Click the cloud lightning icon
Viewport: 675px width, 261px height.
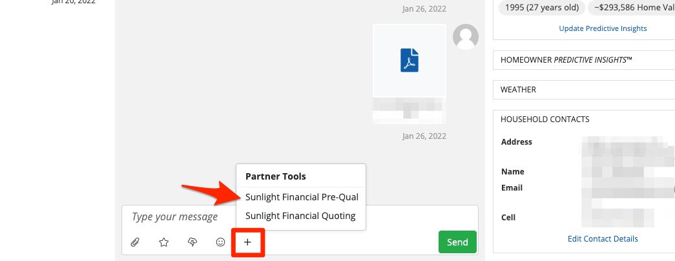coord(192,242)
